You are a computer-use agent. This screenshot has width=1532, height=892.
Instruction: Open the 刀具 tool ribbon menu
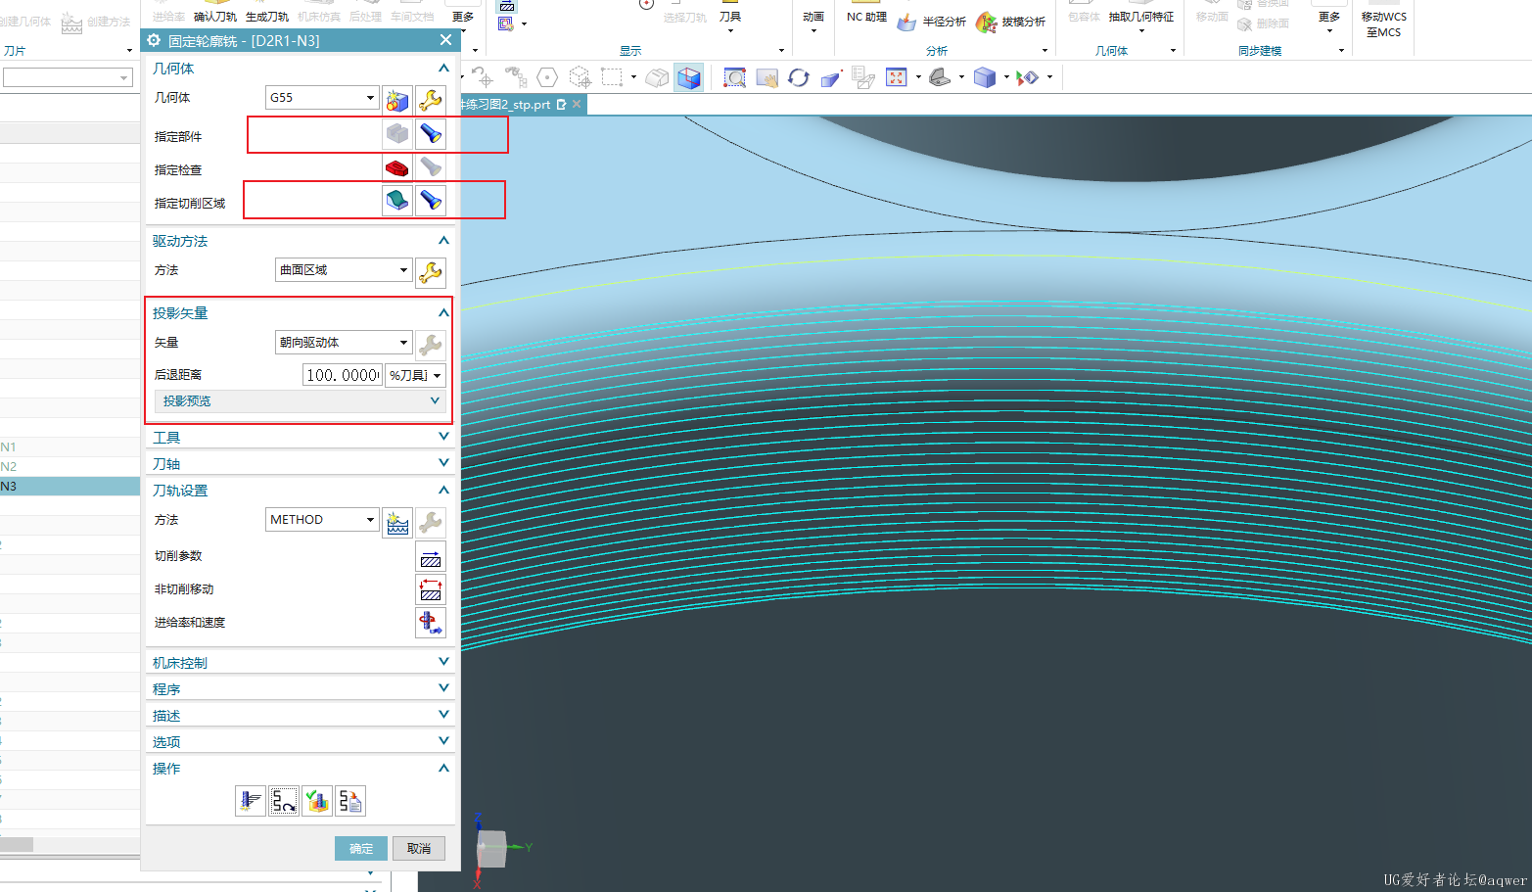coord(730,17)
